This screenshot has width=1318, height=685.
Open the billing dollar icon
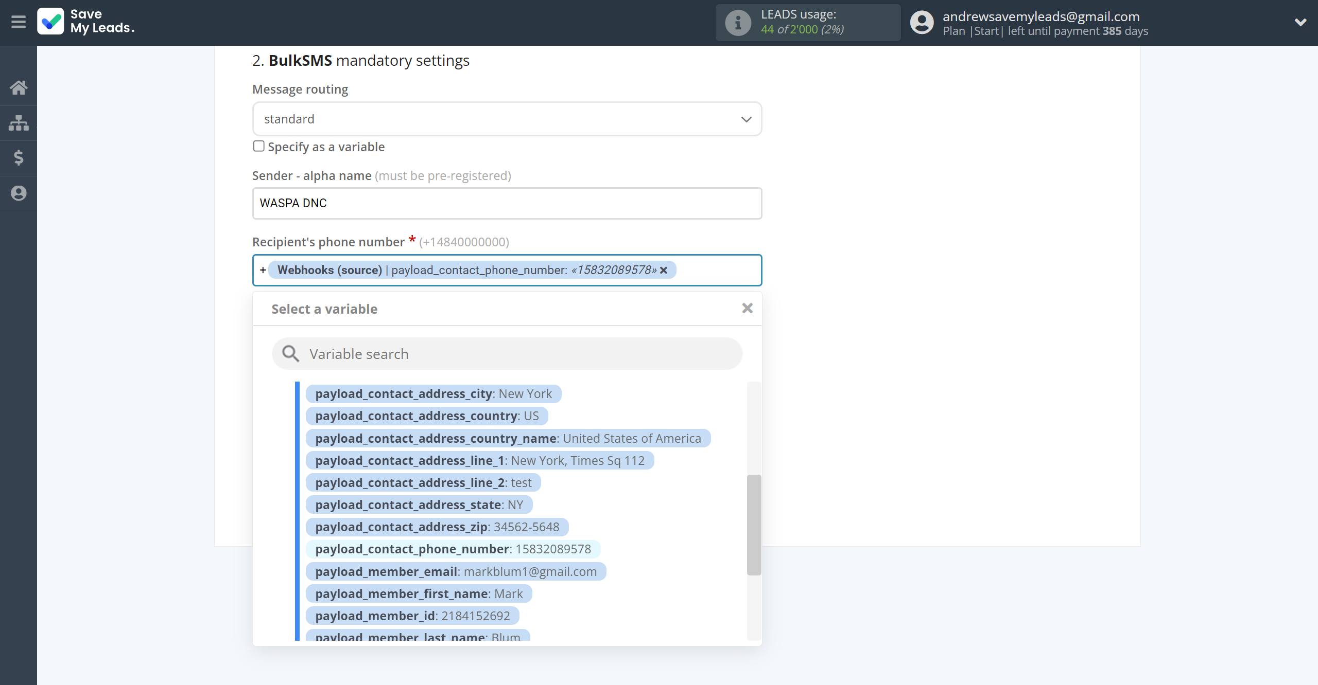[19, 158]
